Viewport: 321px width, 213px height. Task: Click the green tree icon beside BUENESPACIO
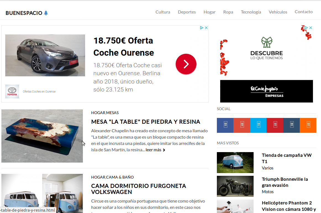(46, 13)
